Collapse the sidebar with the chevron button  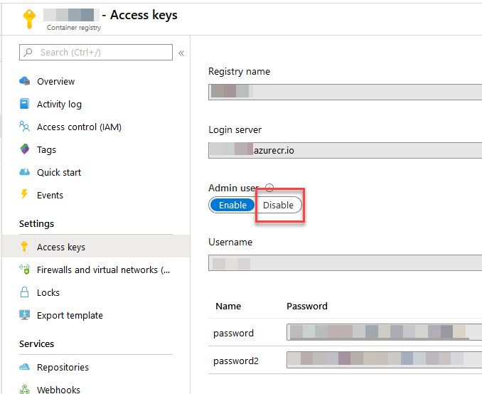(x=181, y=53)
